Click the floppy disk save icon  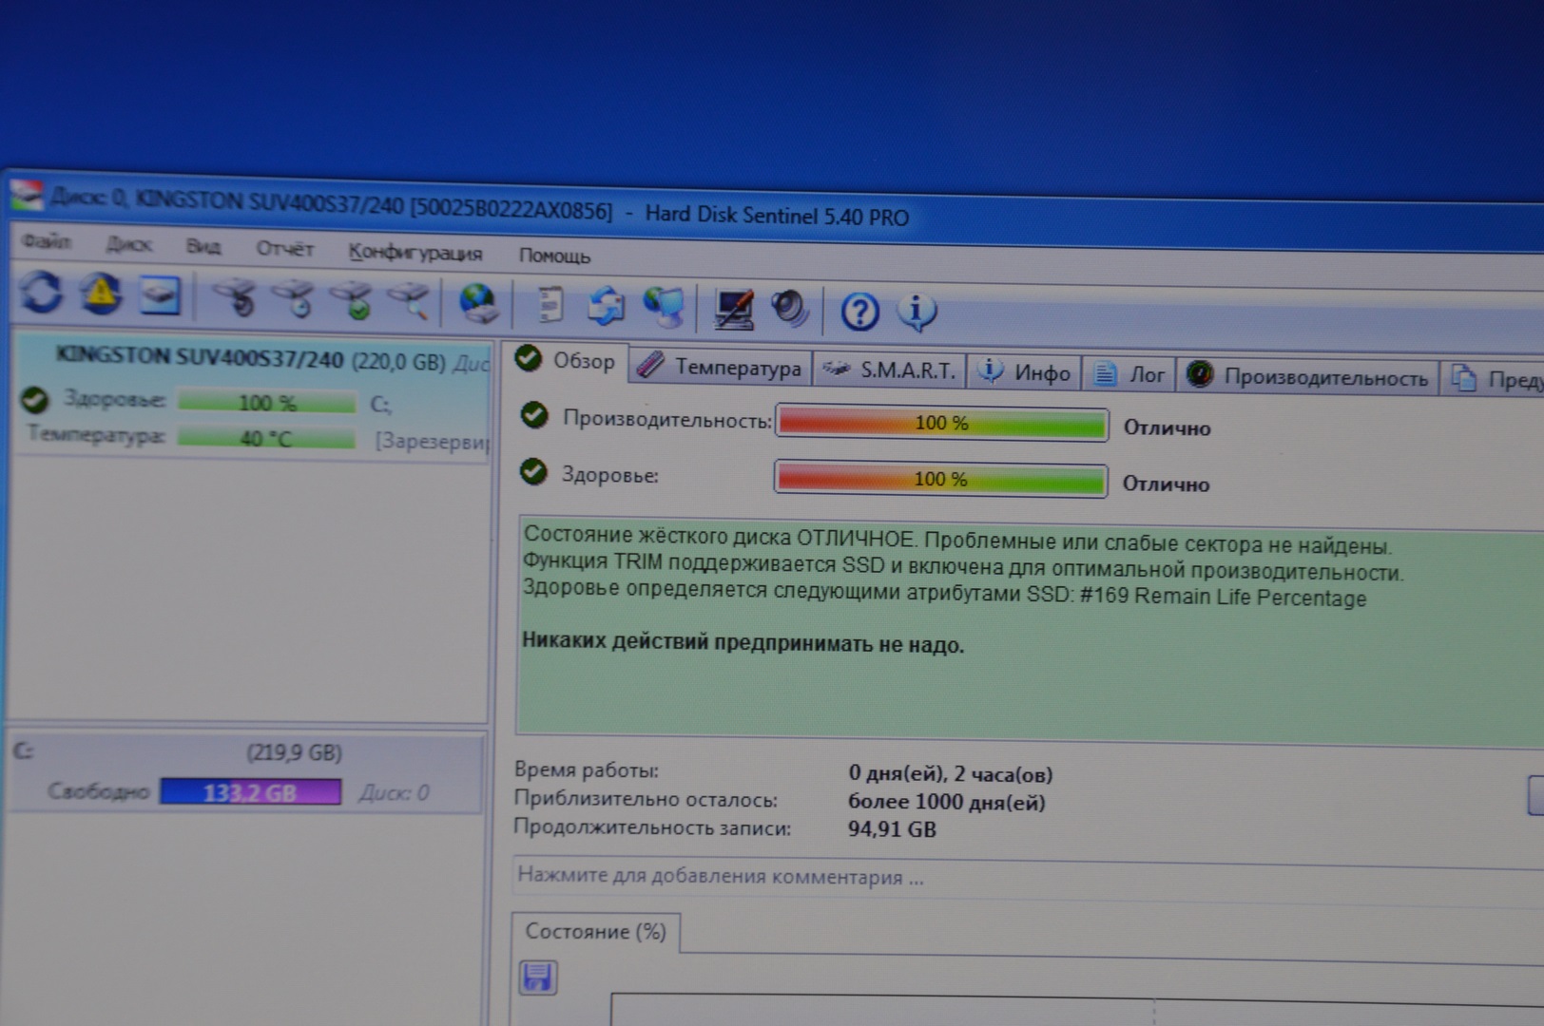click(x=538, y=978)
